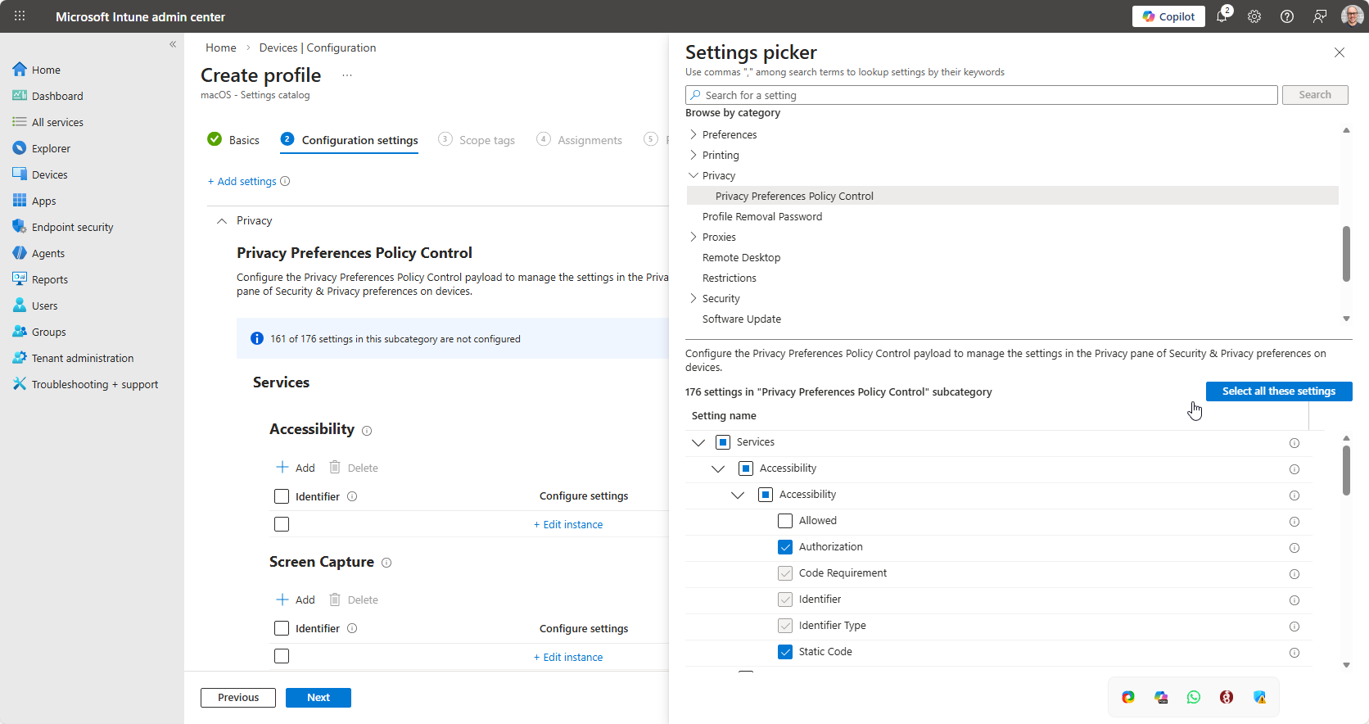Image resolution: width=1369 pixels, height=724 pixels.
Task: Open the notifications bell icon
Action: (1222, 16)
